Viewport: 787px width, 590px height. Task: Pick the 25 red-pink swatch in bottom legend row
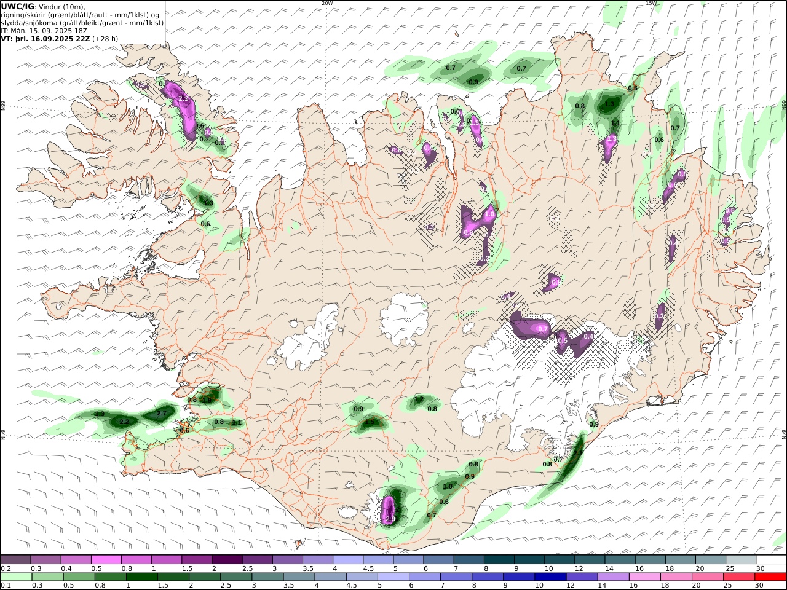click(739, 577)
